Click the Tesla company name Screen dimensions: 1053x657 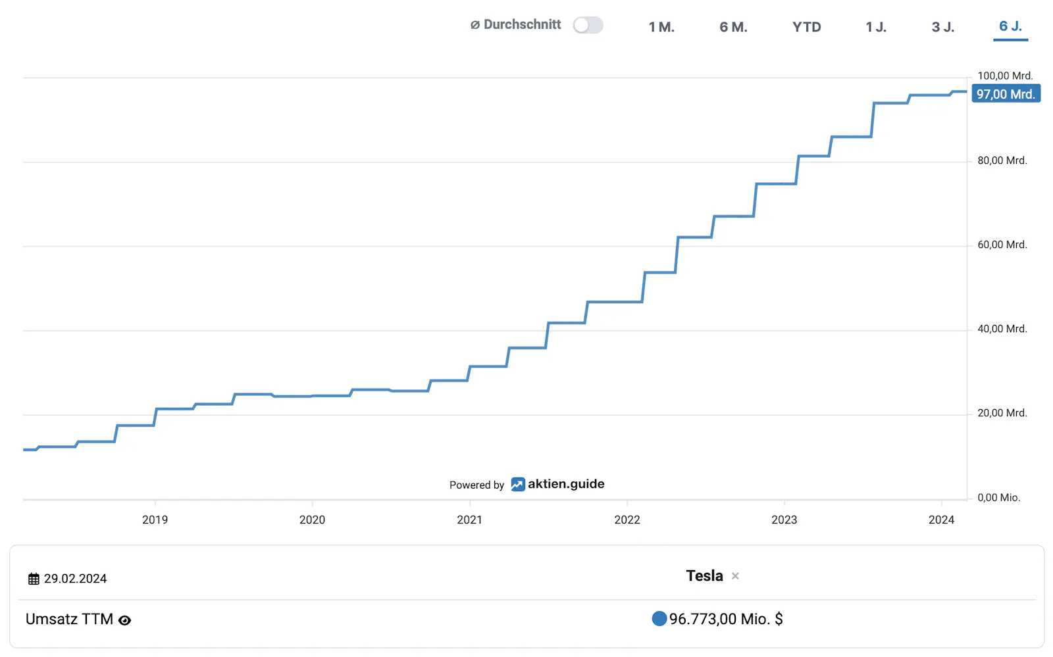tap(704, 575)
